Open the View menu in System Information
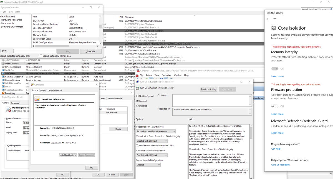Viewport: 333px width, 179px height. 11,12
